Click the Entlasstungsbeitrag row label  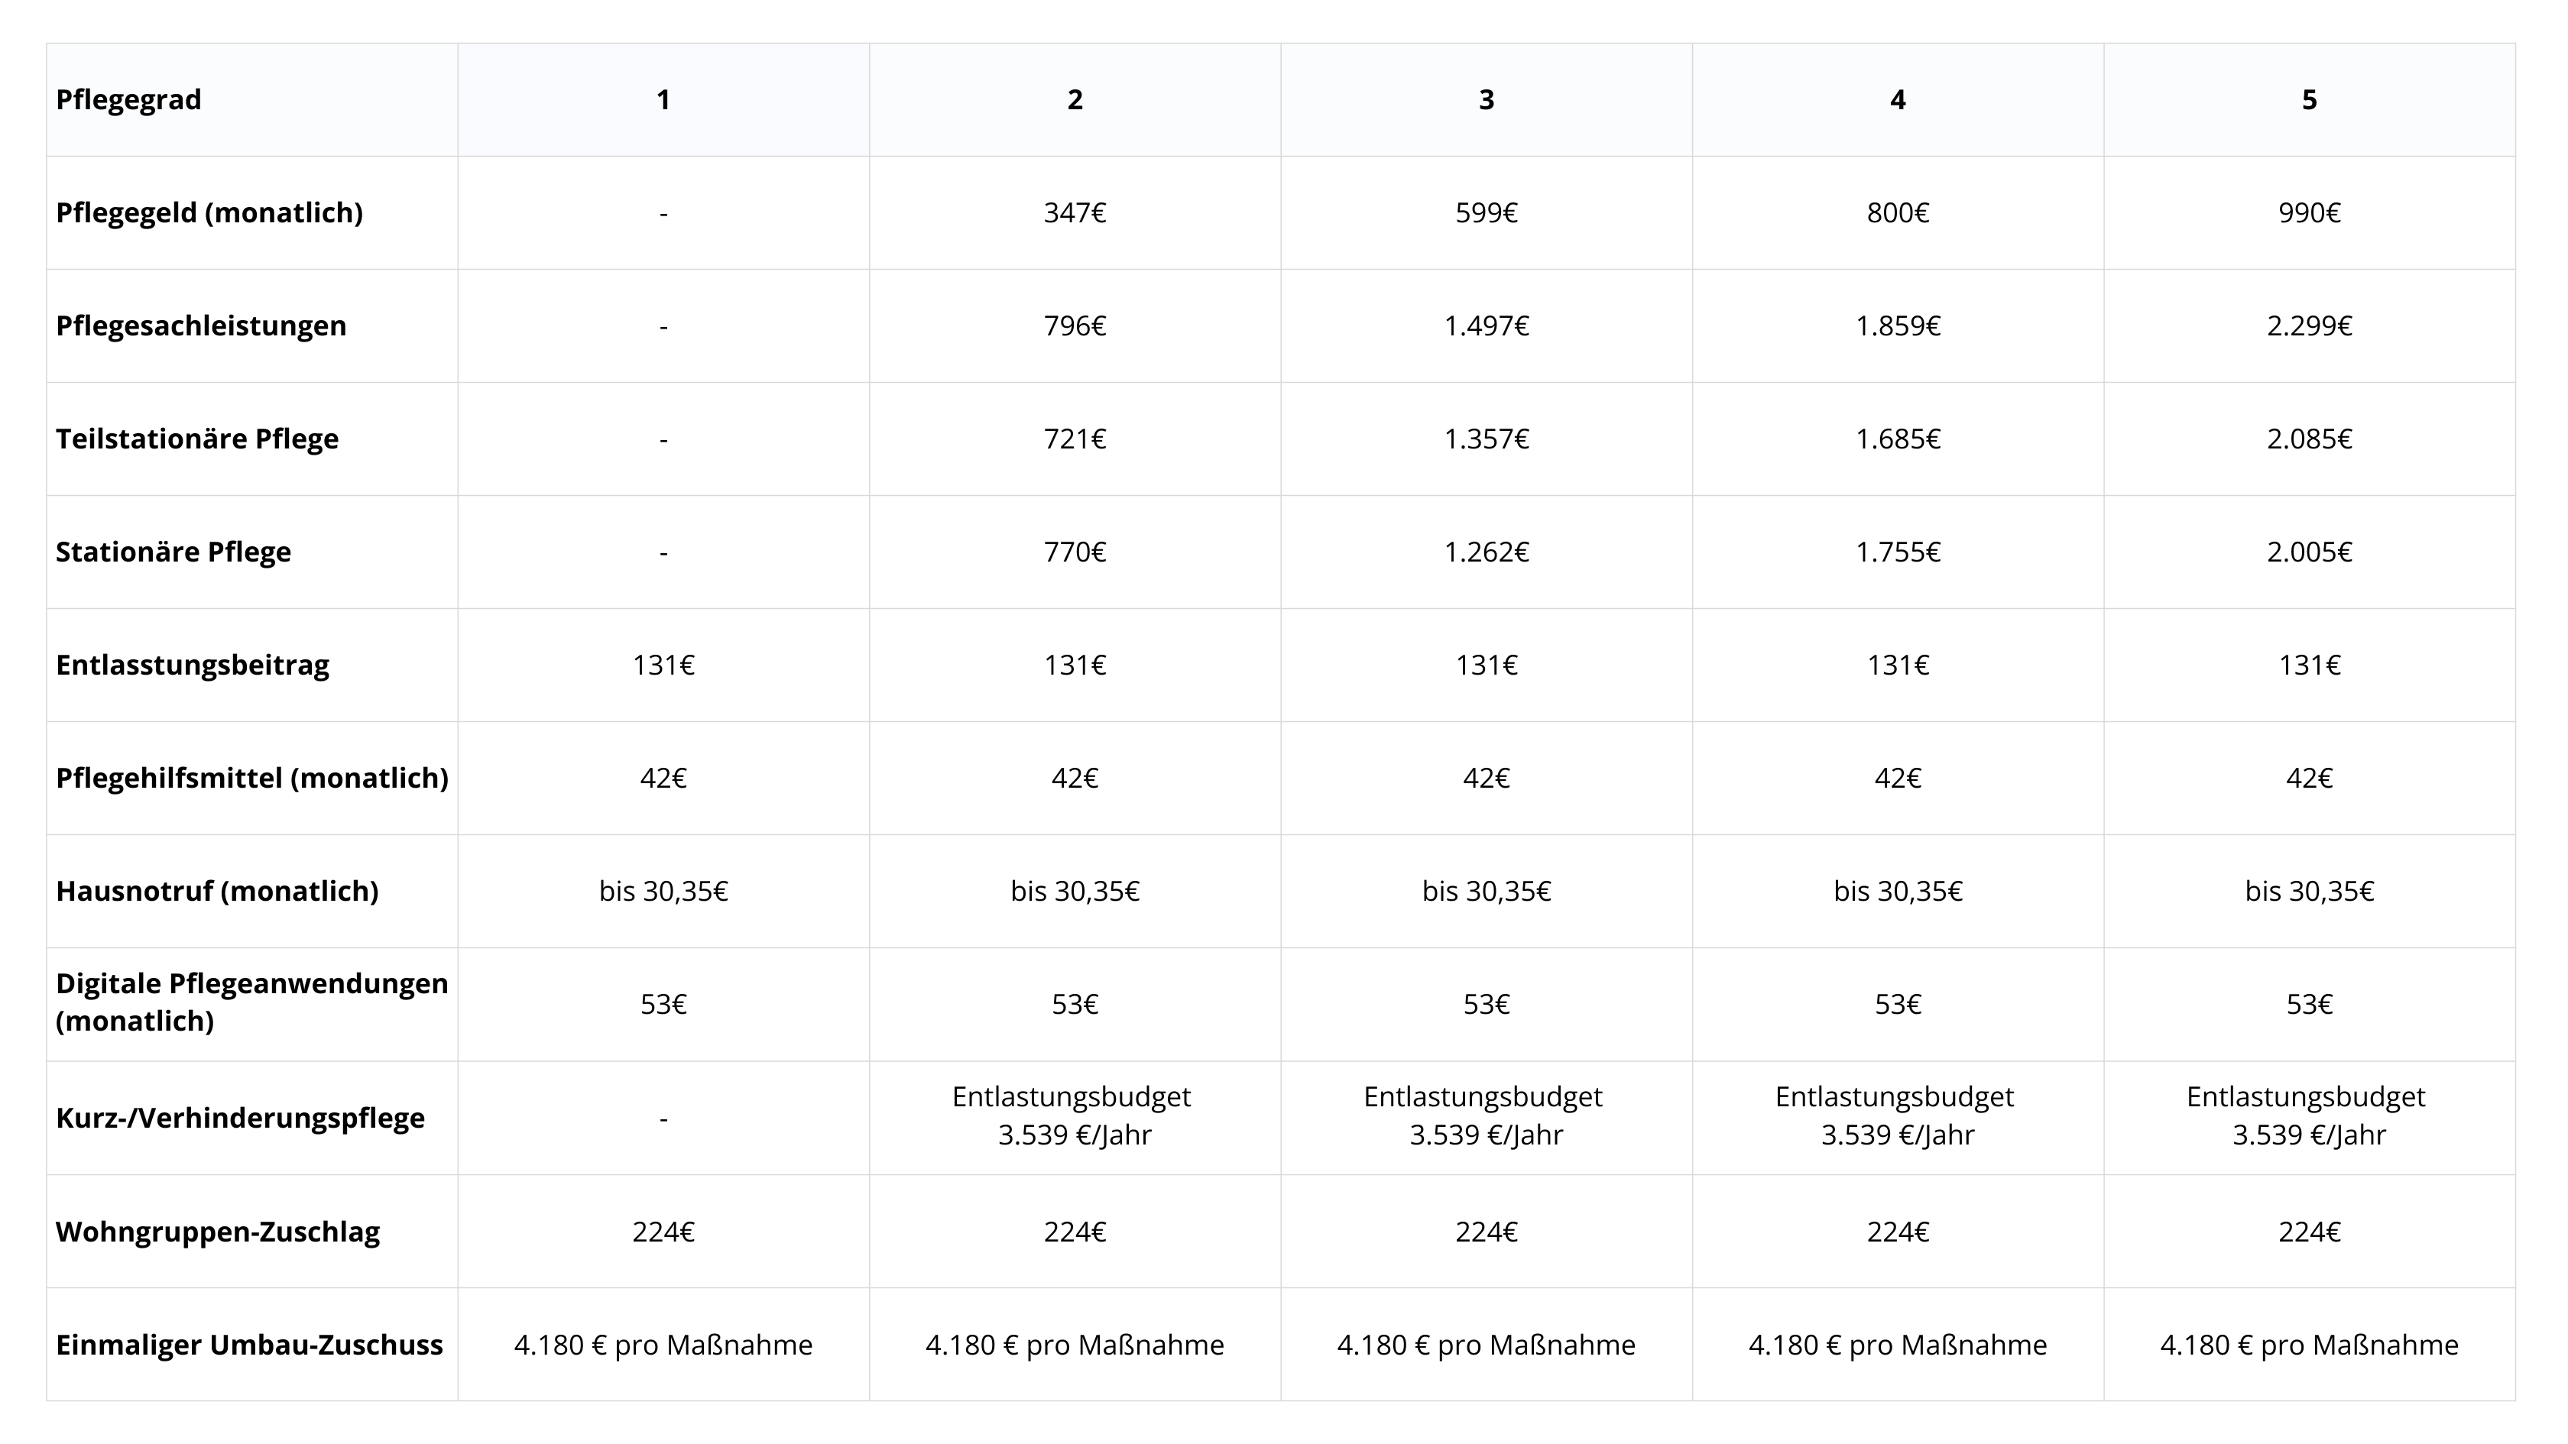(x=193, y=665)
